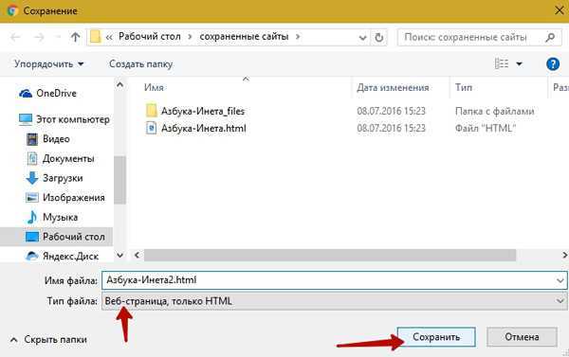Click the Back navigation arrow

[x=15, y=37]
